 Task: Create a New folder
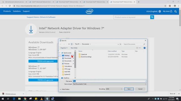click(x=74, y=48)
